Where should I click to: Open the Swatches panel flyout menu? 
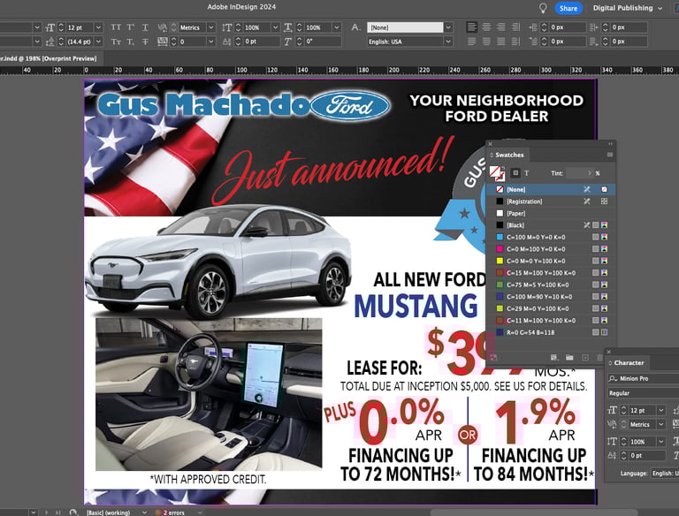pyautogui.click(x=610, y=155)
